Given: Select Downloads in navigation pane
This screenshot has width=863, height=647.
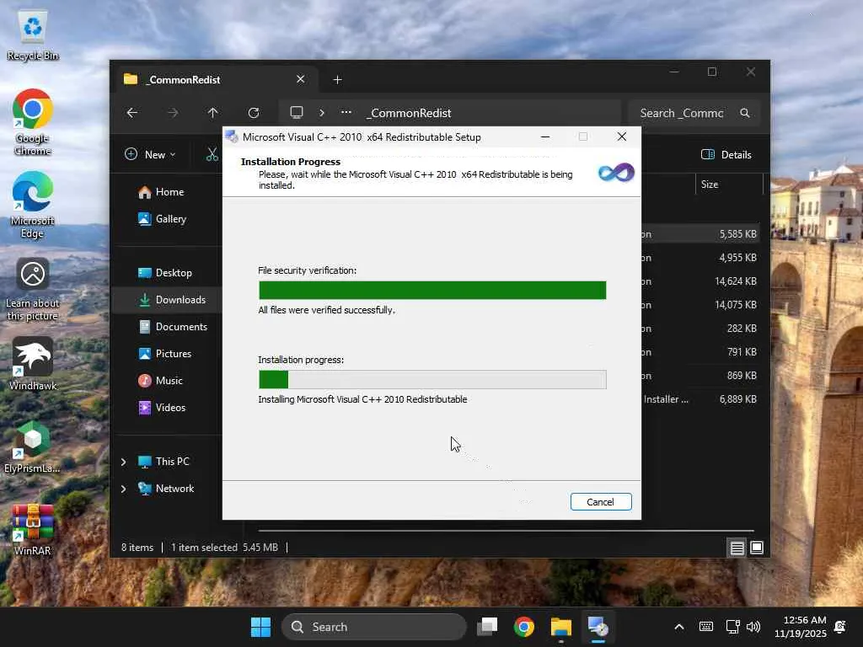Looking at the screenshot, I should 168,300.
